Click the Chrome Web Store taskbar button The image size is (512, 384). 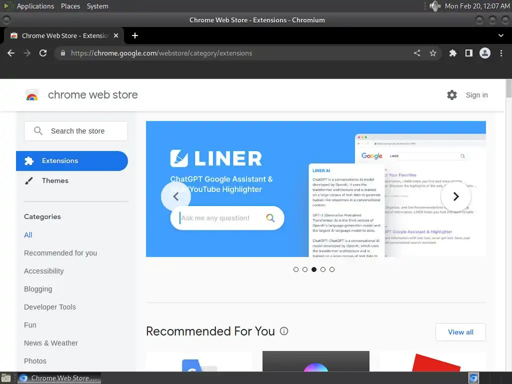pos(59,378)
